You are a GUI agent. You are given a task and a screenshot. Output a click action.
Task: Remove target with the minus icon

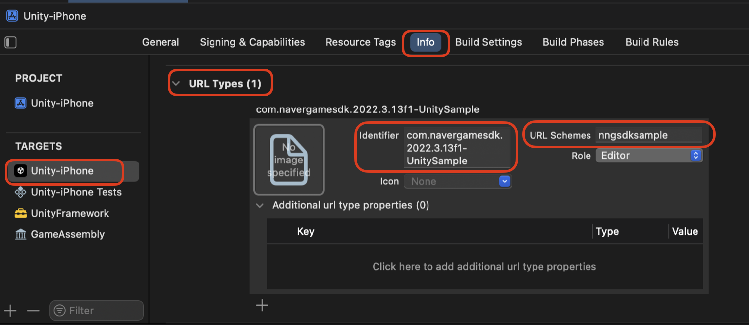(x=33, y=311)
